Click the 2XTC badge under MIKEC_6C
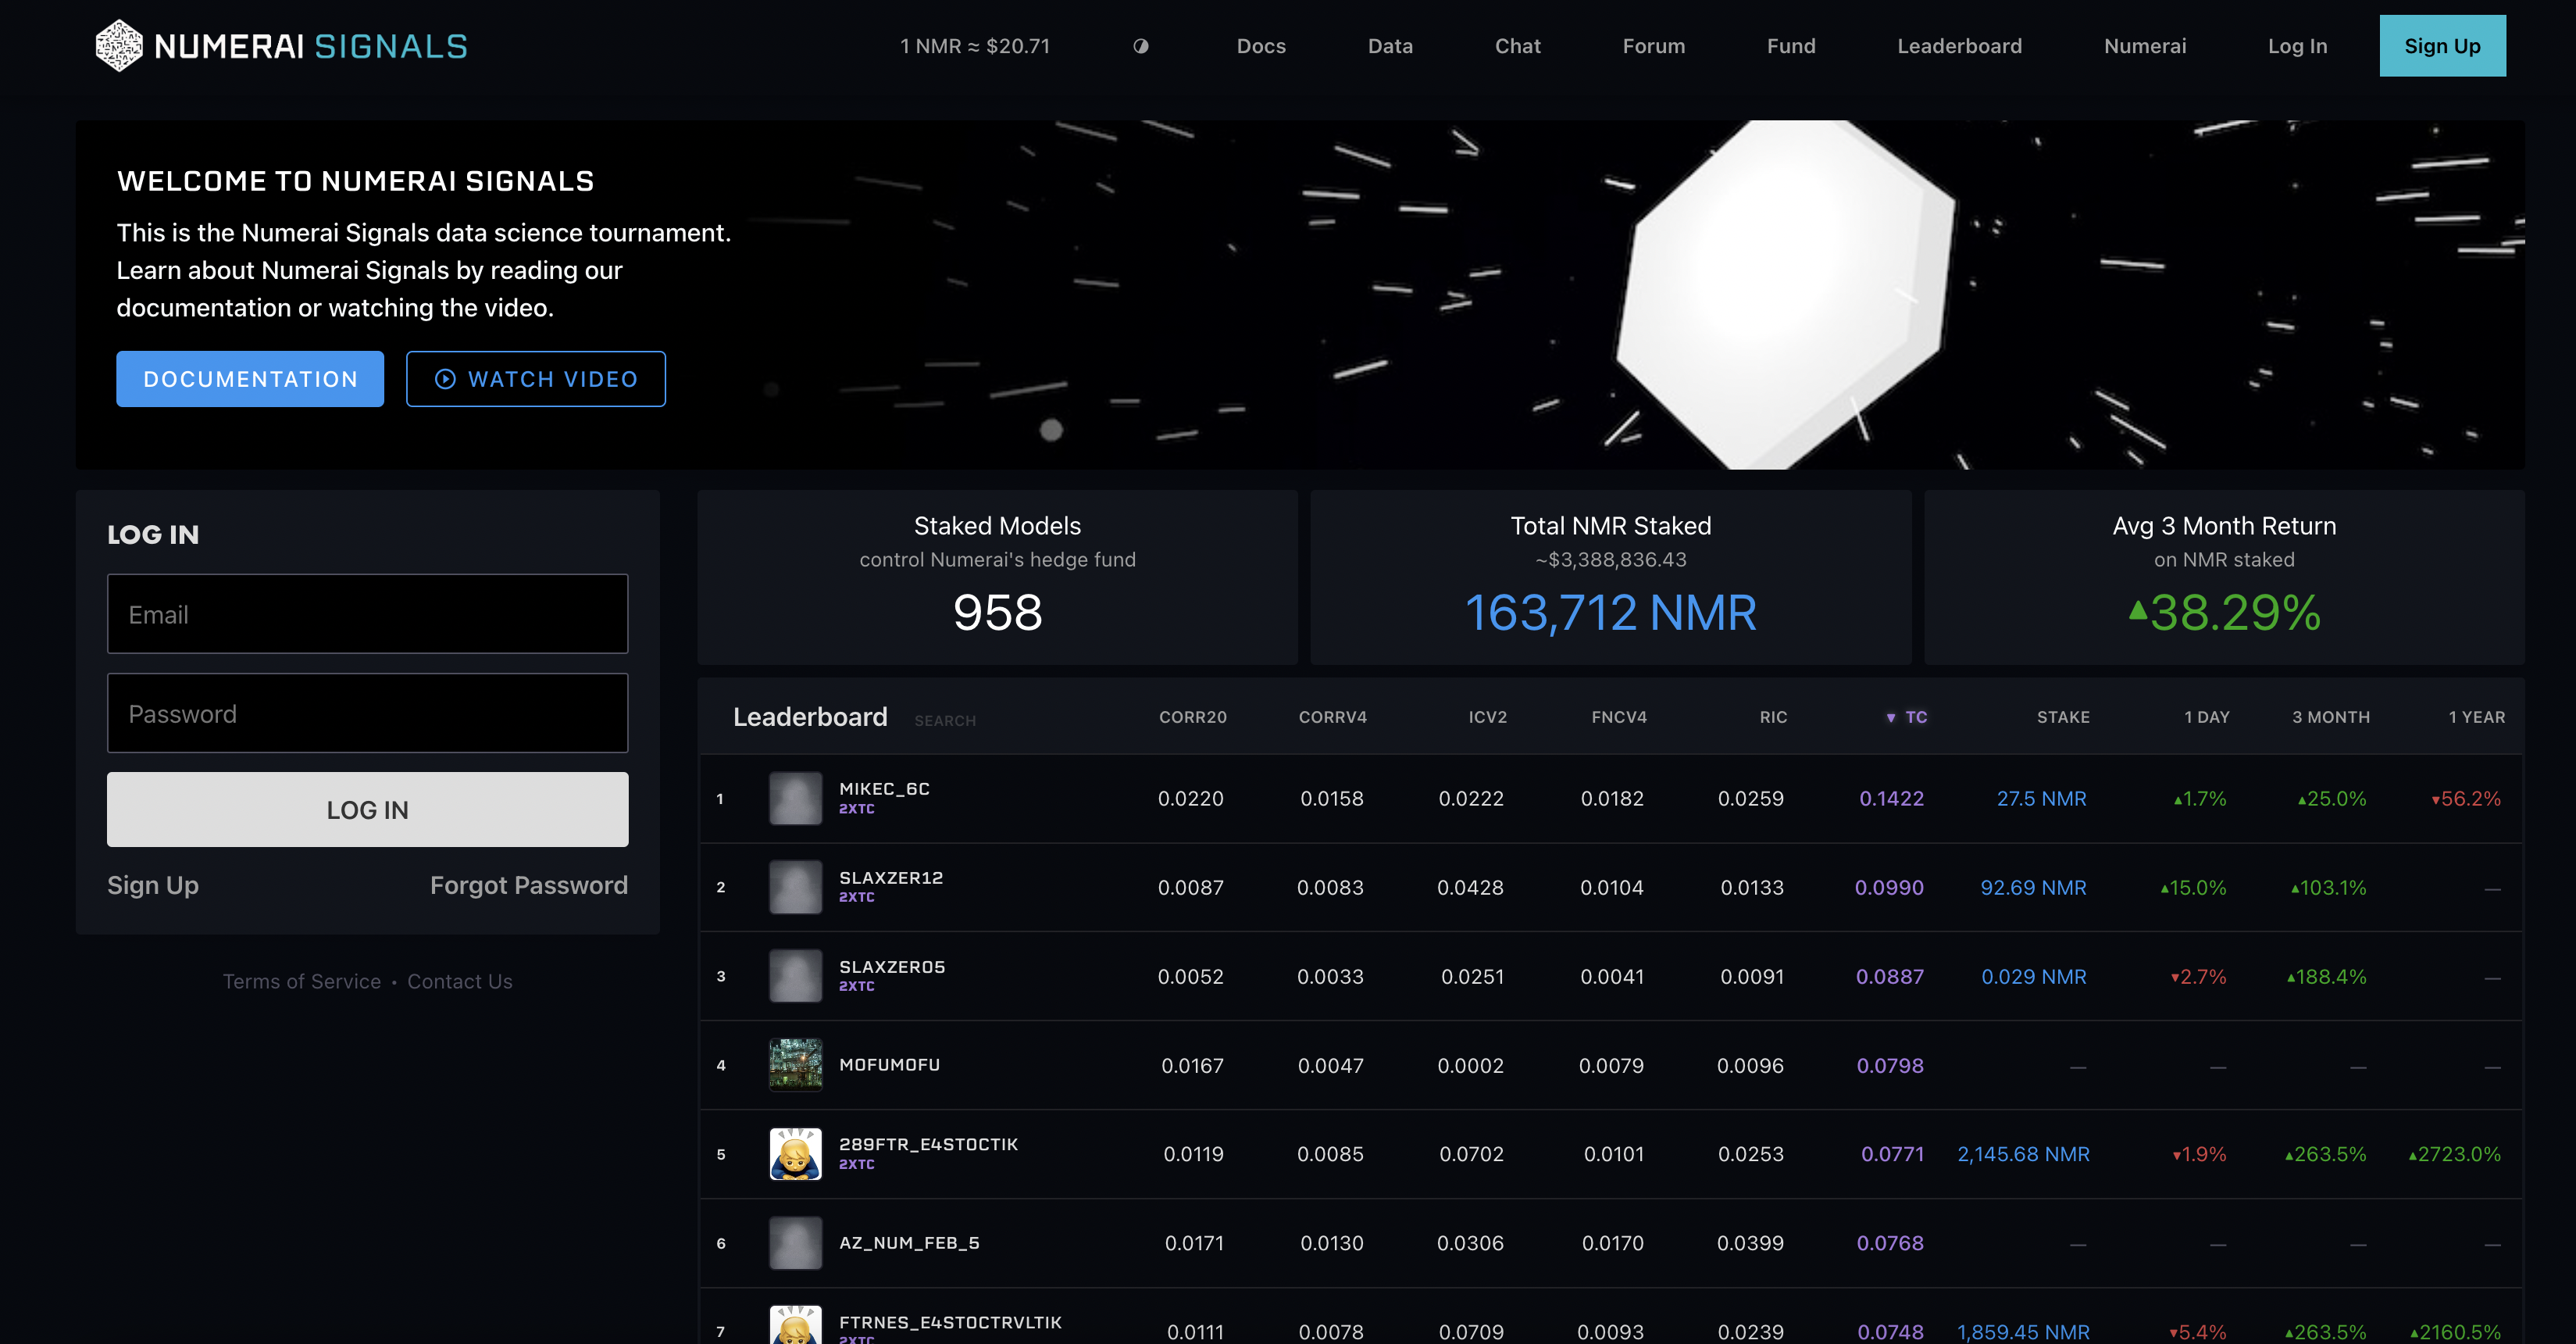This screenshot has height=1344, width=2576. click(x=856, y=809)
